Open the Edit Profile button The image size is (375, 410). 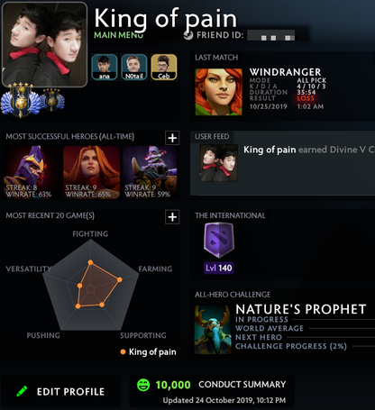[60, 391]
